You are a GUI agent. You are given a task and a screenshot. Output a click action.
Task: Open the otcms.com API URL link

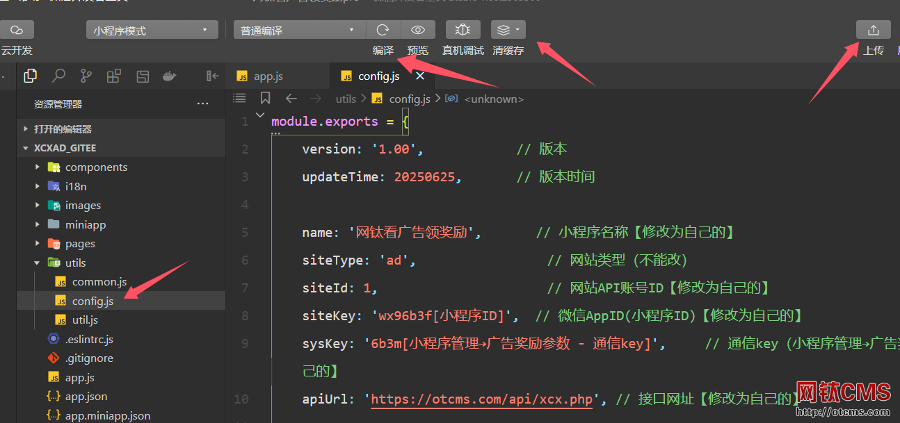click(481, 399)
